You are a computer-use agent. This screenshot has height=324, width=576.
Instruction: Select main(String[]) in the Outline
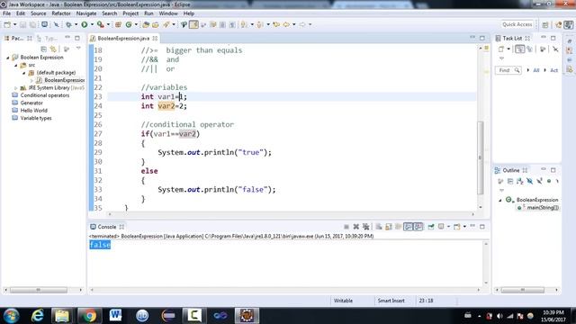[543, 208]
